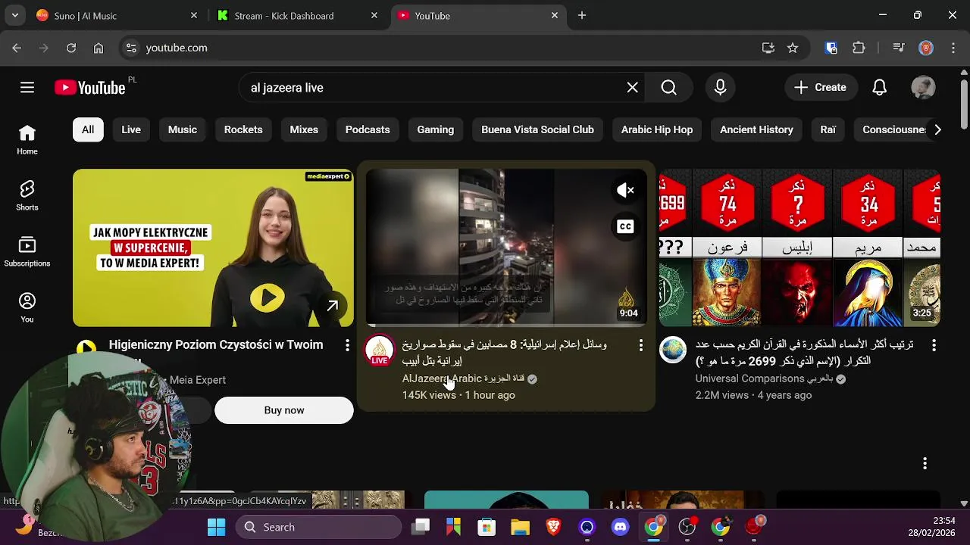Open the section options three-dot menu
970x545 pixels.
click(925, 463)
